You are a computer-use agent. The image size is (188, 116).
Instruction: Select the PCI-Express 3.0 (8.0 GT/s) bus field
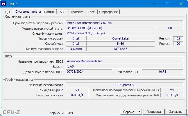pyautogui.click(x=110, y=33)
